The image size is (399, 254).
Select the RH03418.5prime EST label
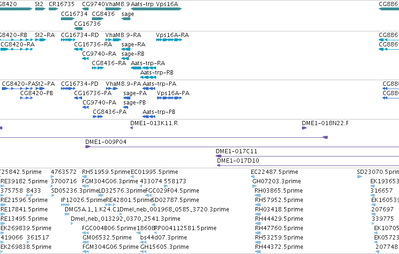pyautogui.click(x=279, y=209)
